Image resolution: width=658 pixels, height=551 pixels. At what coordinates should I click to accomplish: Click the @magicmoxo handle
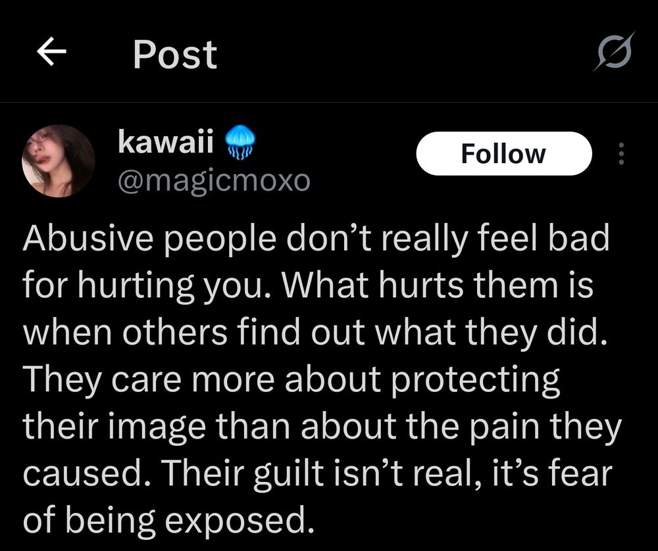[x=214, y=181]
